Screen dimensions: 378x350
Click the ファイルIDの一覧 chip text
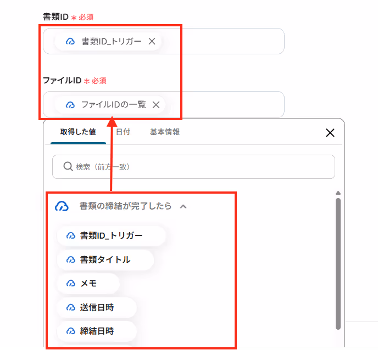pos(114,105)
